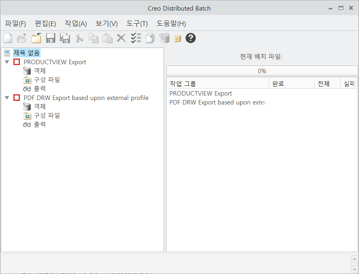Toggle the PRODUCTVIEW Export red checkbox
The width and height of the screenshot is (359, 274).
17,62
